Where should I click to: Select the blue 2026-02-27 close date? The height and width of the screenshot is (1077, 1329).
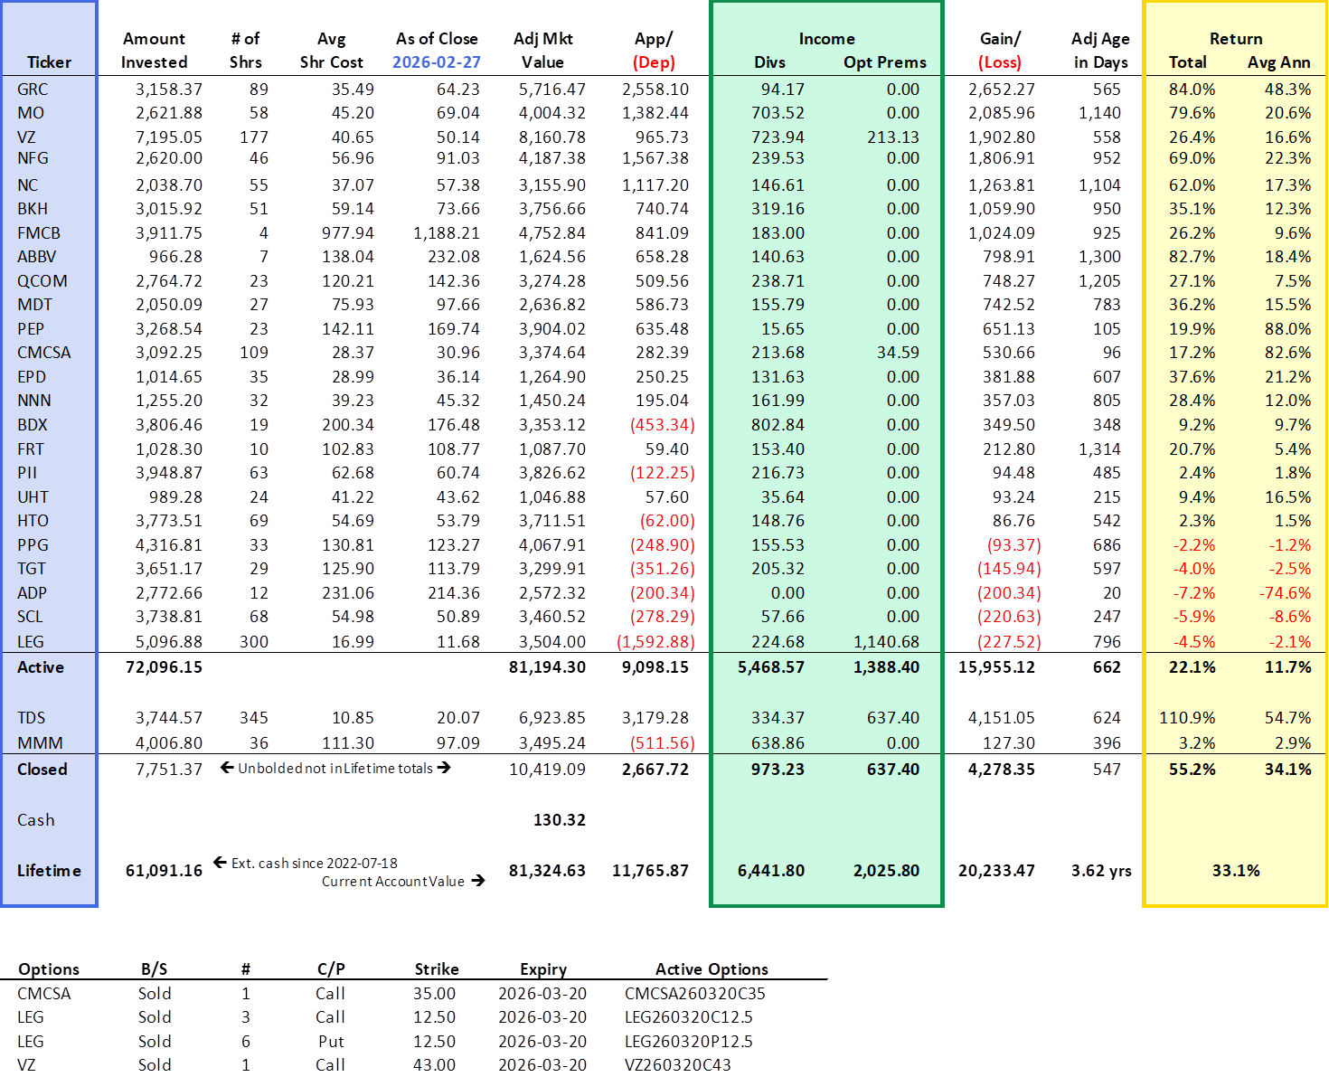(x=436, y=62)
